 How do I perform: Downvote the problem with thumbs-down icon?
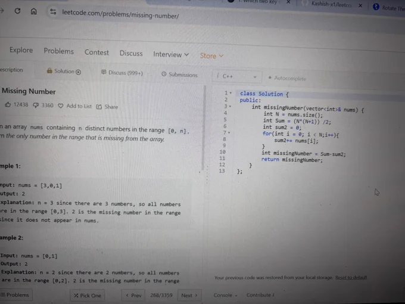36,105
